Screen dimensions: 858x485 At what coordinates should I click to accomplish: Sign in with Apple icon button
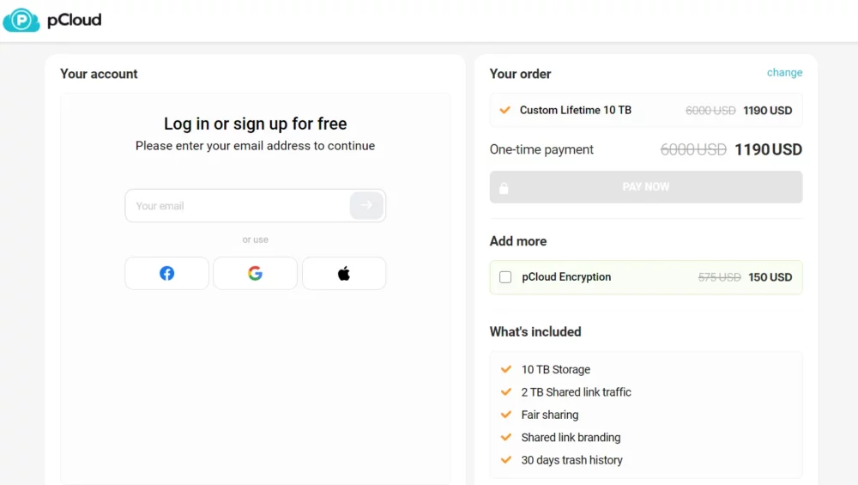click(x=344, y=273)
